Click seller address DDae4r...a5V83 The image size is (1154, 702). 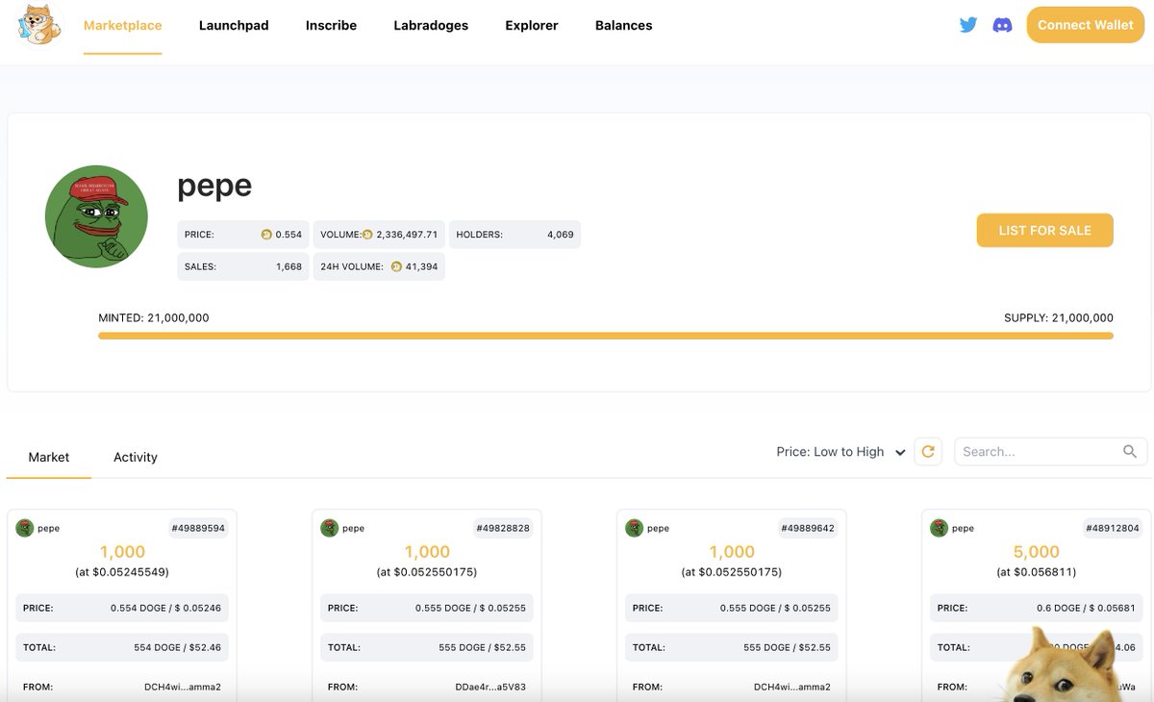coord(490,687)
